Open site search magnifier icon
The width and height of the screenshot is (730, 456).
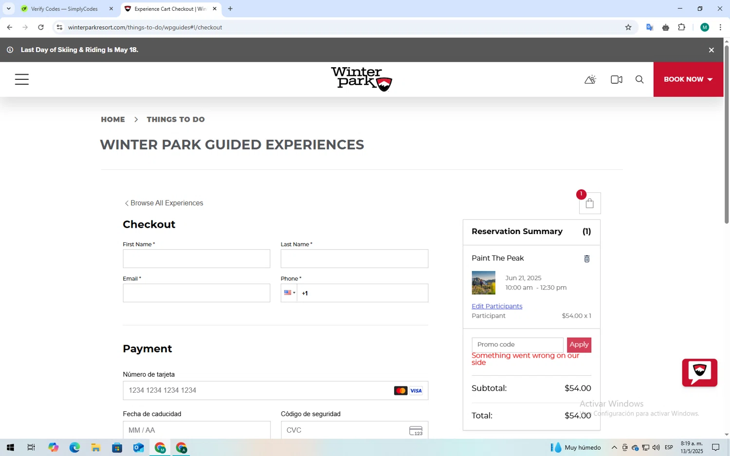coord(639,79)
